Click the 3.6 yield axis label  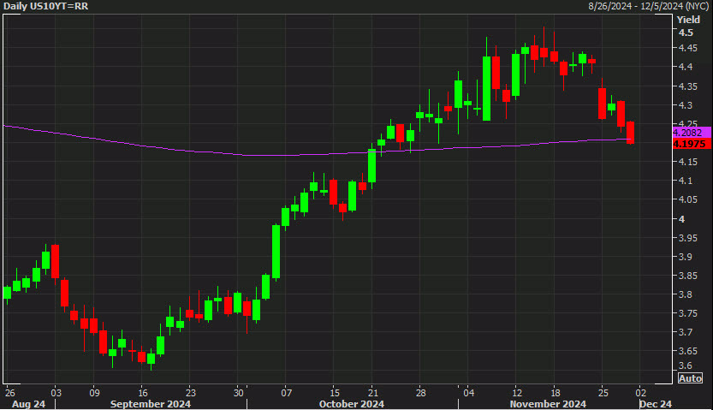click(686, 365)
